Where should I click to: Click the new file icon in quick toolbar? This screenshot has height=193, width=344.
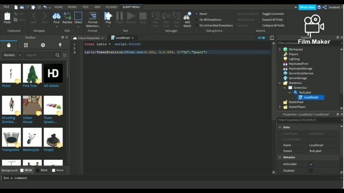16,7
